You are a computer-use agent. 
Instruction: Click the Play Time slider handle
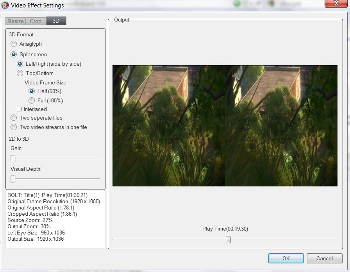coord(228,240)
